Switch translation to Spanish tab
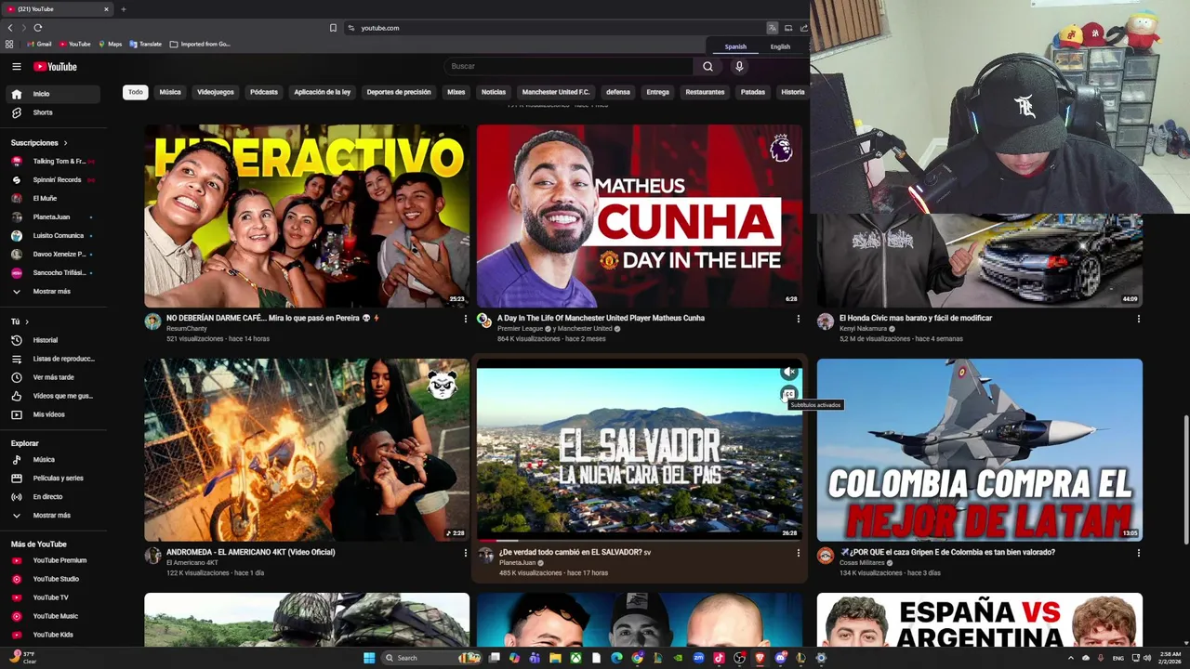This screenshot has width=1190, height=669. [x=735, y=46]
